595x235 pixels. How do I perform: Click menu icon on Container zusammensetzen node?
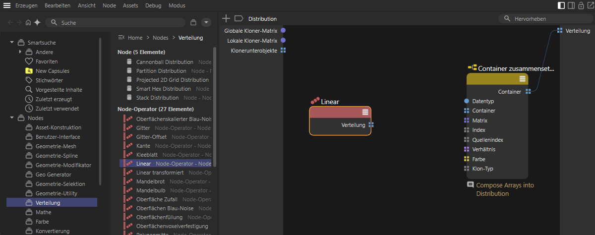(522, 79)
